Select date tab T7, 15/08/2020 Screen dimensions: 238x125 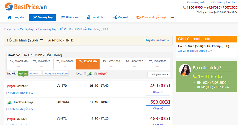[158, 64]
